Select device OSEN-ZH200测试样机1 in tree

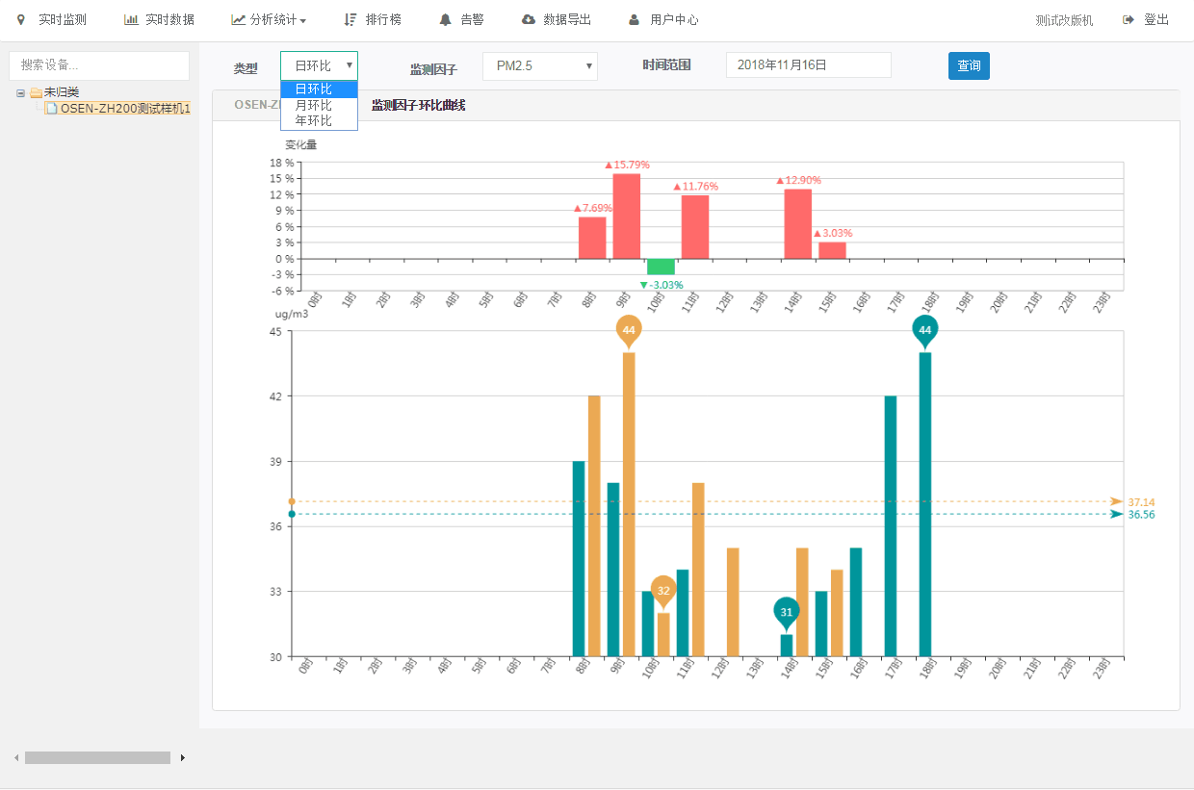point(124,109)
